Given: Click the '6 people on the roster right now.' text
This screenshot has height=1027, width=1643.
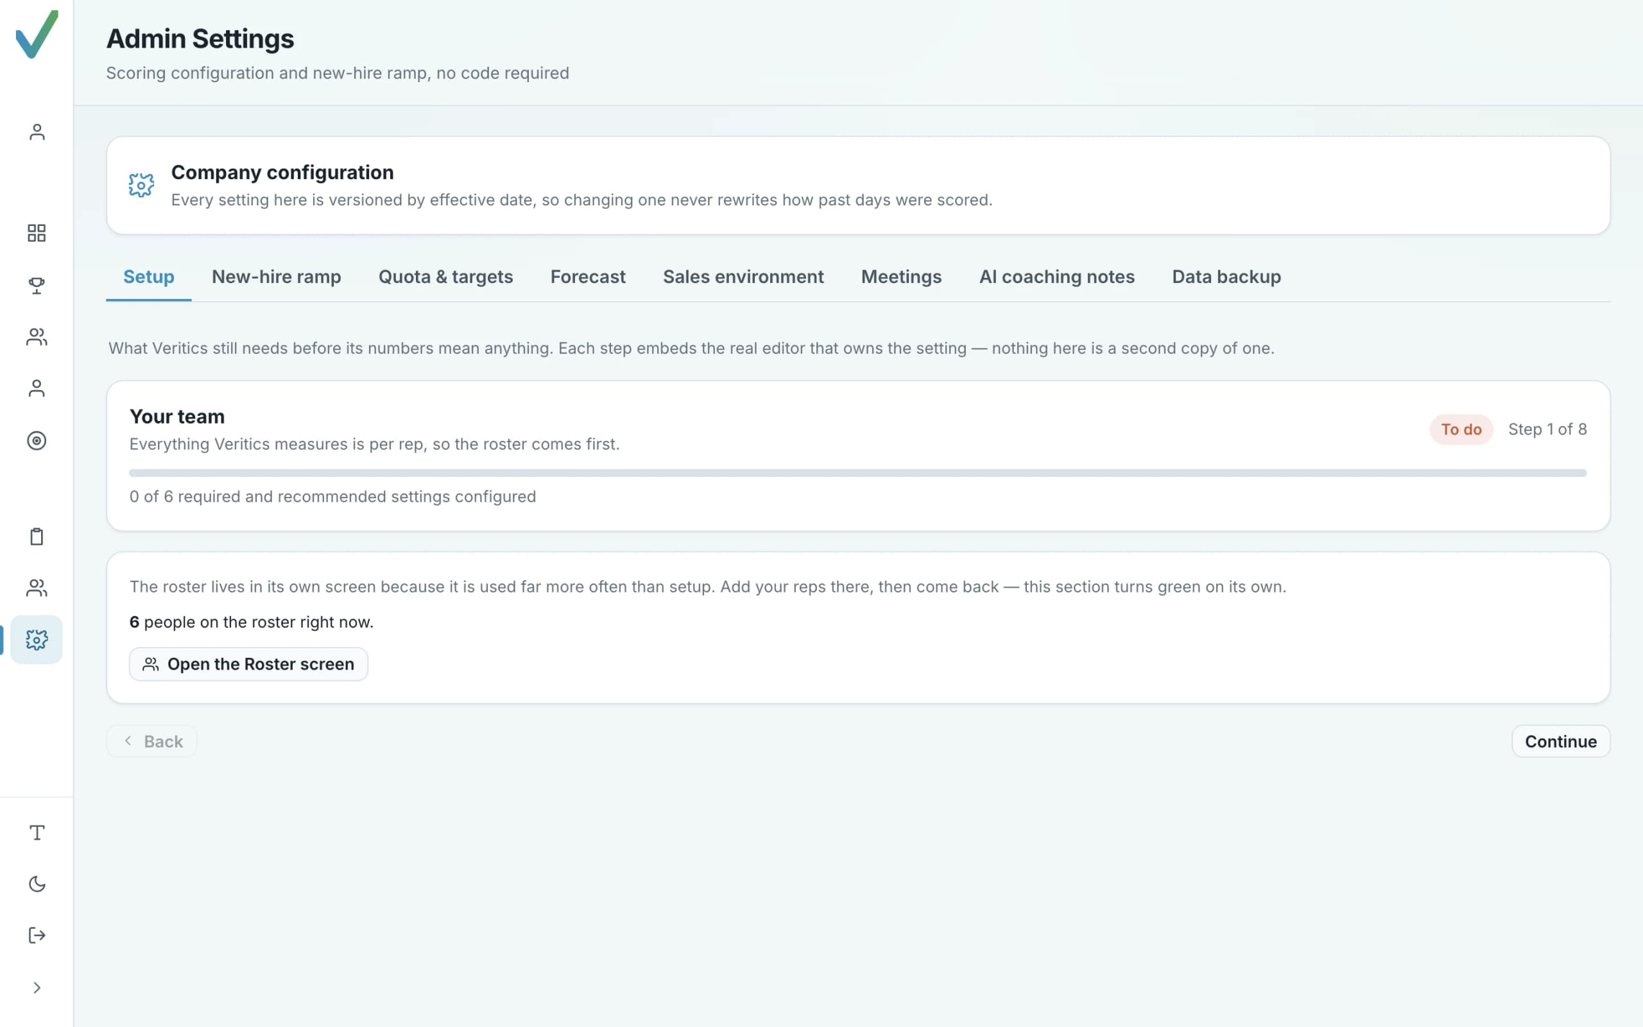Looking at the screenshot, I should (x=251, y=622).
